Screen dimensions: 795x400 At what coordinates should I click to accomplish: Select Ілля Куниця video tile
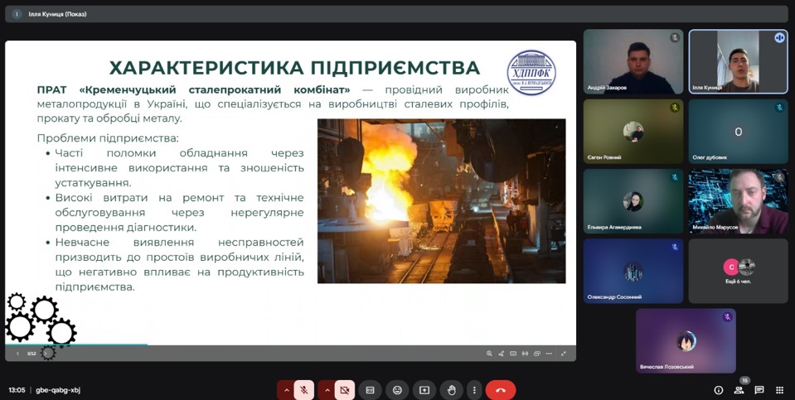pyautogui.click(x=738, y=61)
